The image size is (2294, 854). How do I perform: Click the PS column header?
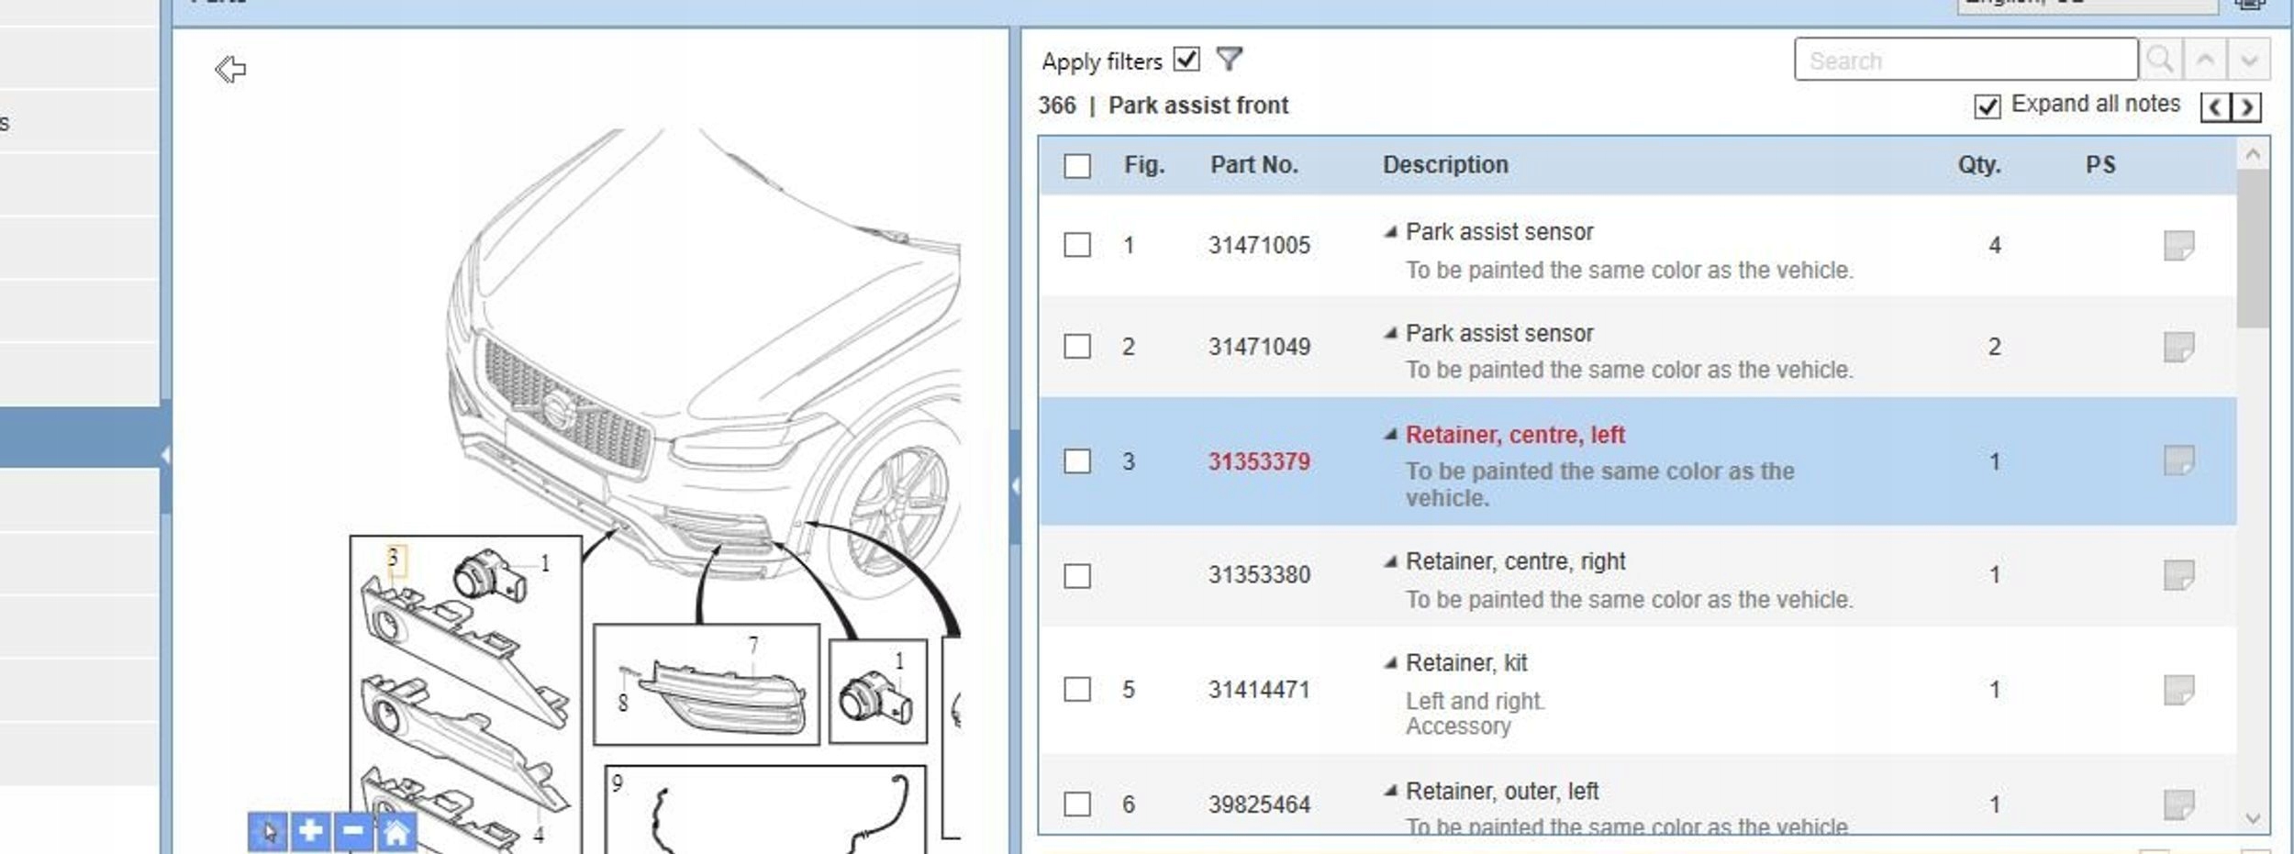coord(2100,165)
